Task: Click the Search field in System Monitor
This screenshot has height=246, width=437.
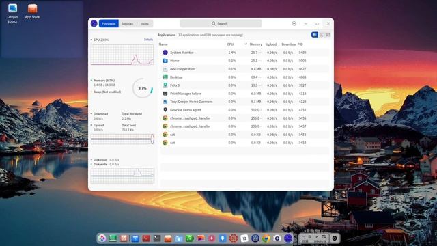Action: pos(221,24)
